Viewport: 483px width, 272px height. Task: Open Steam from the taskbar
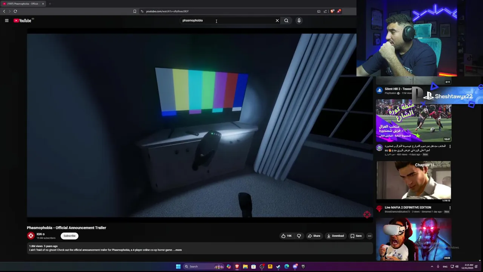278,266
